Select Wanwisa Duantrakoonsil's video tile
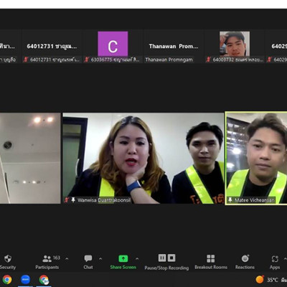 pos(143,158)
